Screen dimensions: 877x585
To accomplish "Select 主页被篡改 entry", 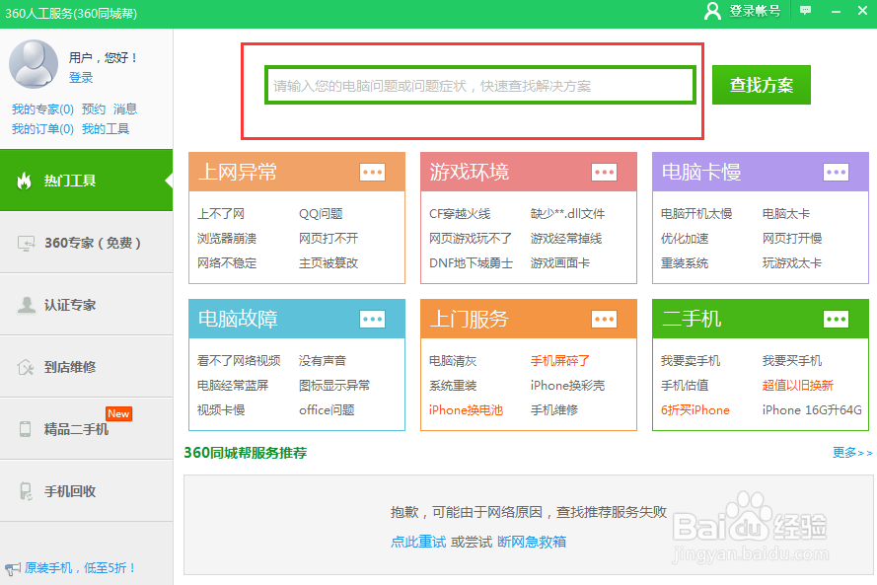I will [329, 262].
